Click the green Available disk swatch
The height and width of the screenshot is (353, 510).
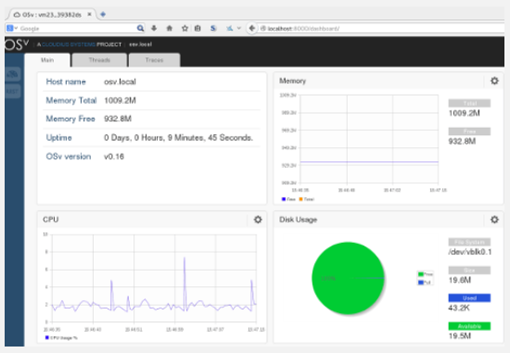(x=469, y=326)
